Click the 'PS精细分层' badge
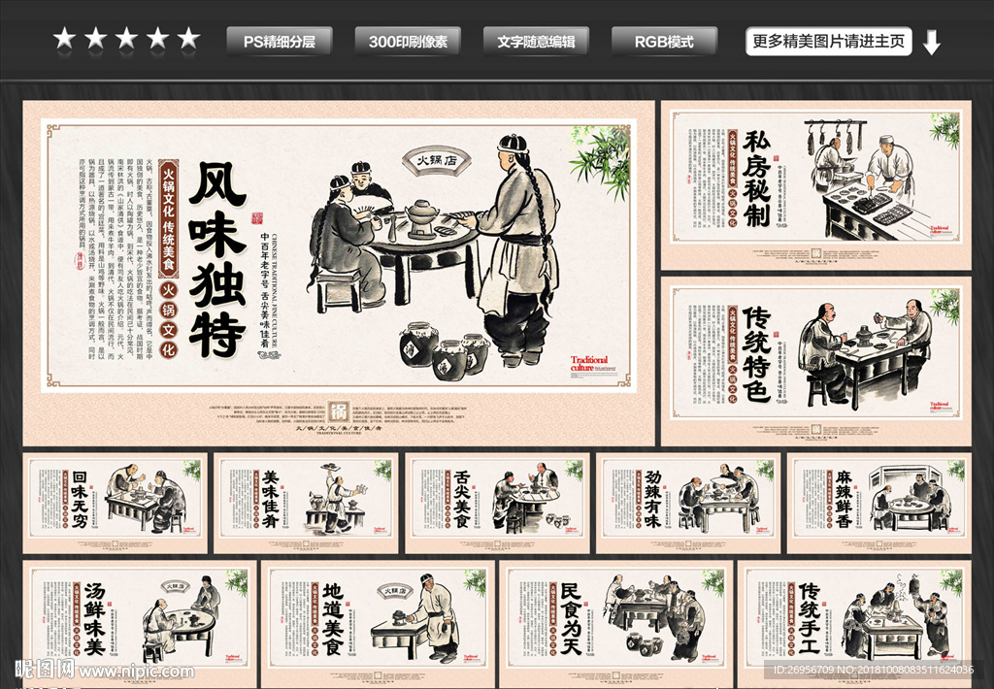The image size is (994, 689). (280, 42)
